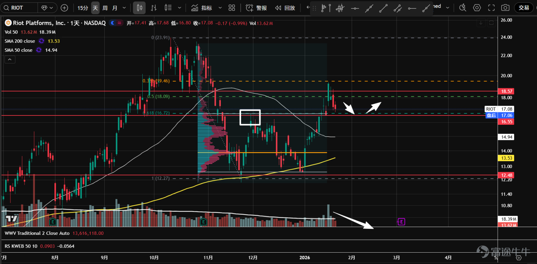Click the 交易 trade button
The width and height of the screenshot is (537, 264).
point(524,8)
